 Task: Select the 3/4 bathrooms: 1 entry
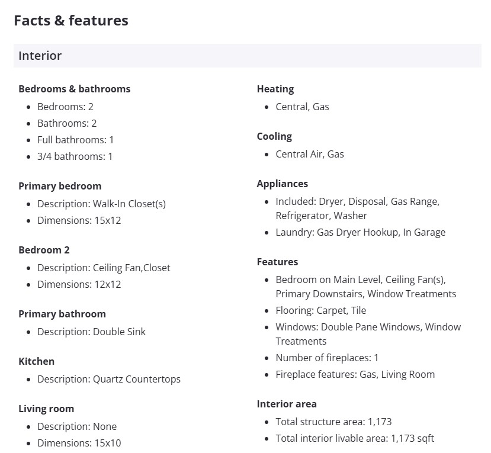(75, 156)
